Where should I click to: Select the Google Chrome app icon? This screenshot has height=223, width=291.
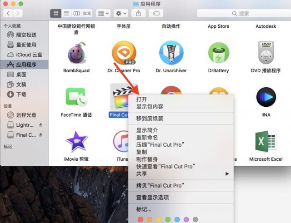coord(171,90)
